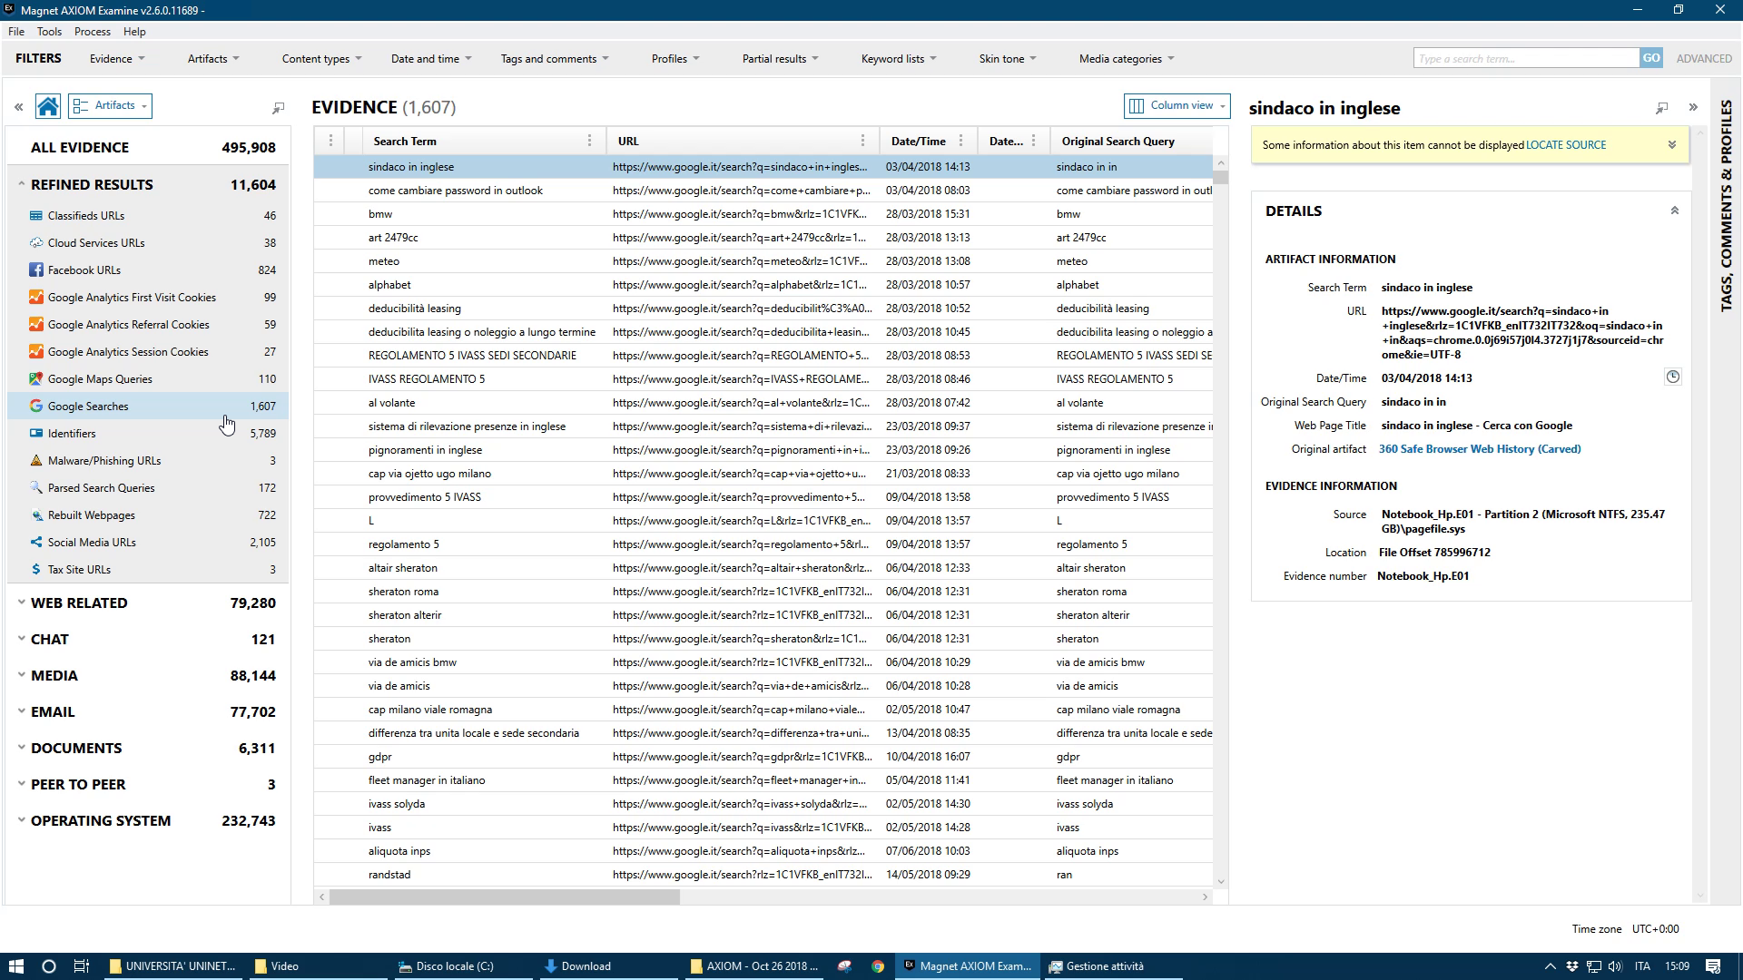Change the Column view display mode

[x=1177, y=105]
